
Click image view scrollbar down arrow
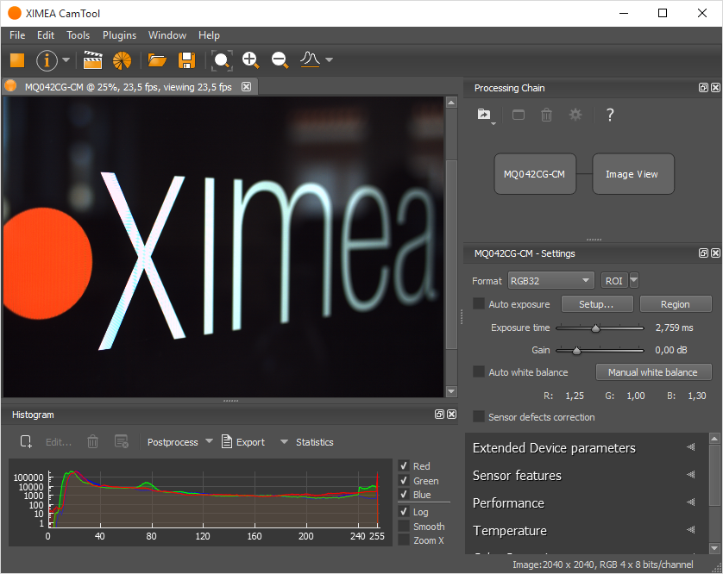point(451,391)
